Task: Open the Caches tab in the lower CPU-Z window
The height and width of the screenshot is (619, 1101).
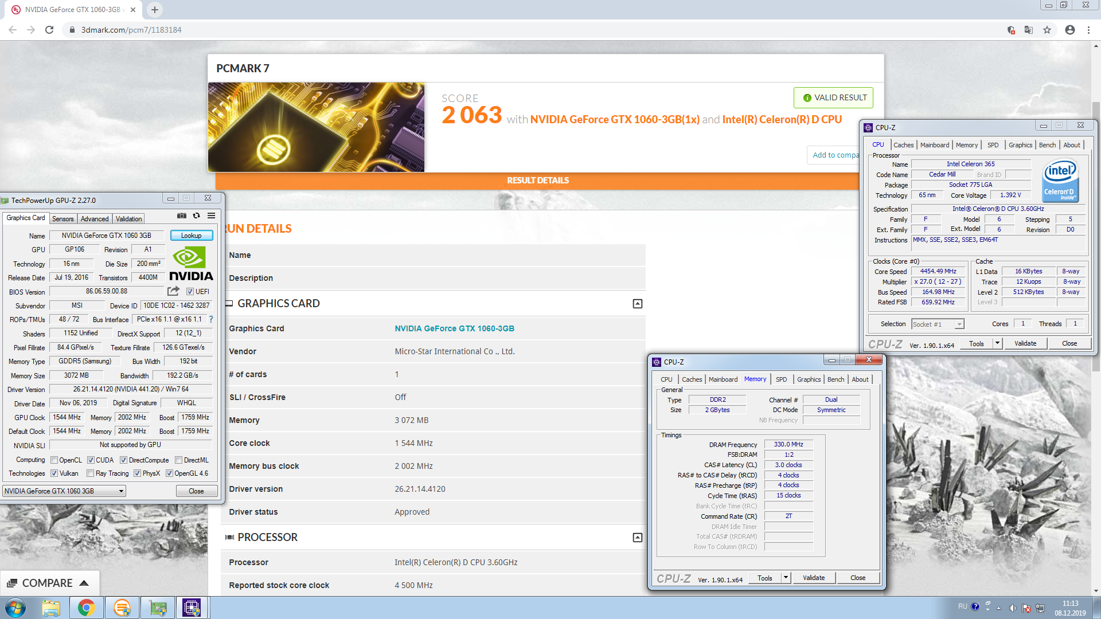Action: [692, 379]
